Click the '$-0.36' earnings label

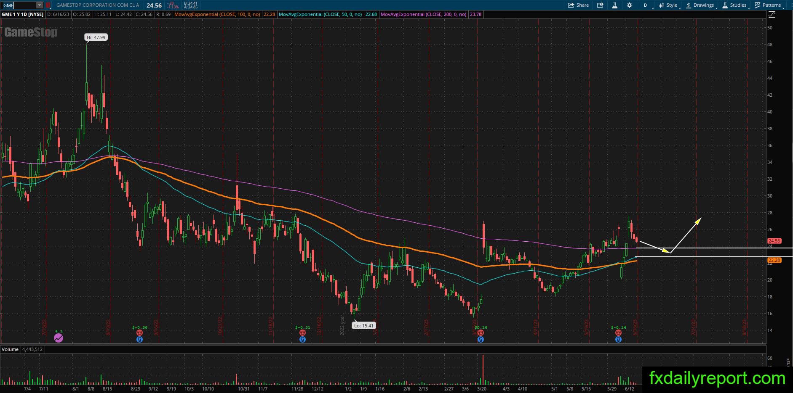[x=140, y=327]
